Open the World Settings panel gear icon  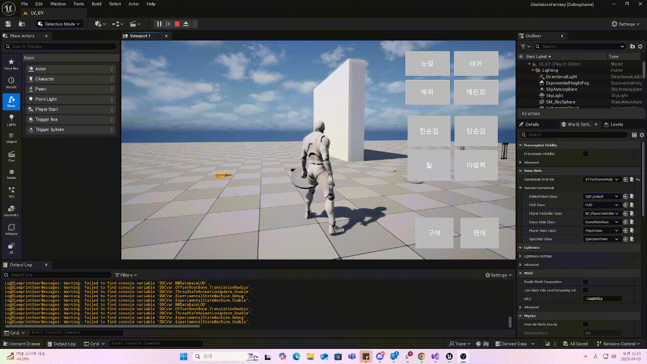click(642, 135)
